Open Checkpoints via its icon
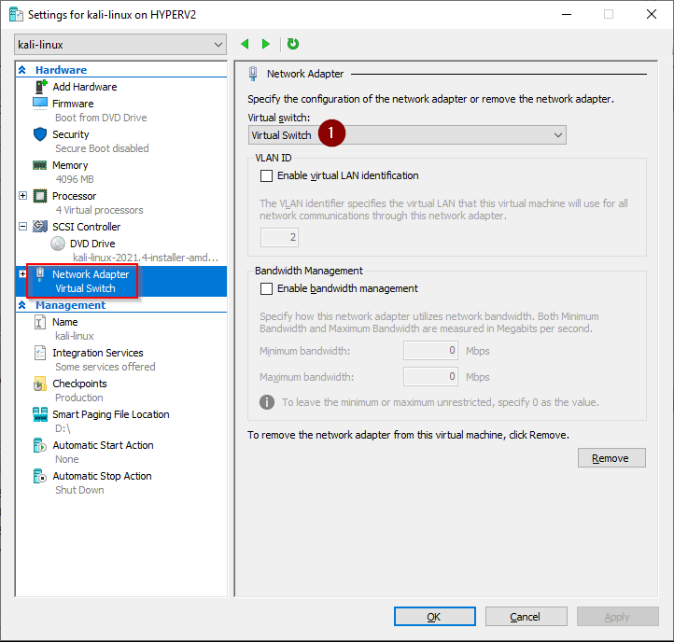The image size is (674, 642). pos(40,384)
